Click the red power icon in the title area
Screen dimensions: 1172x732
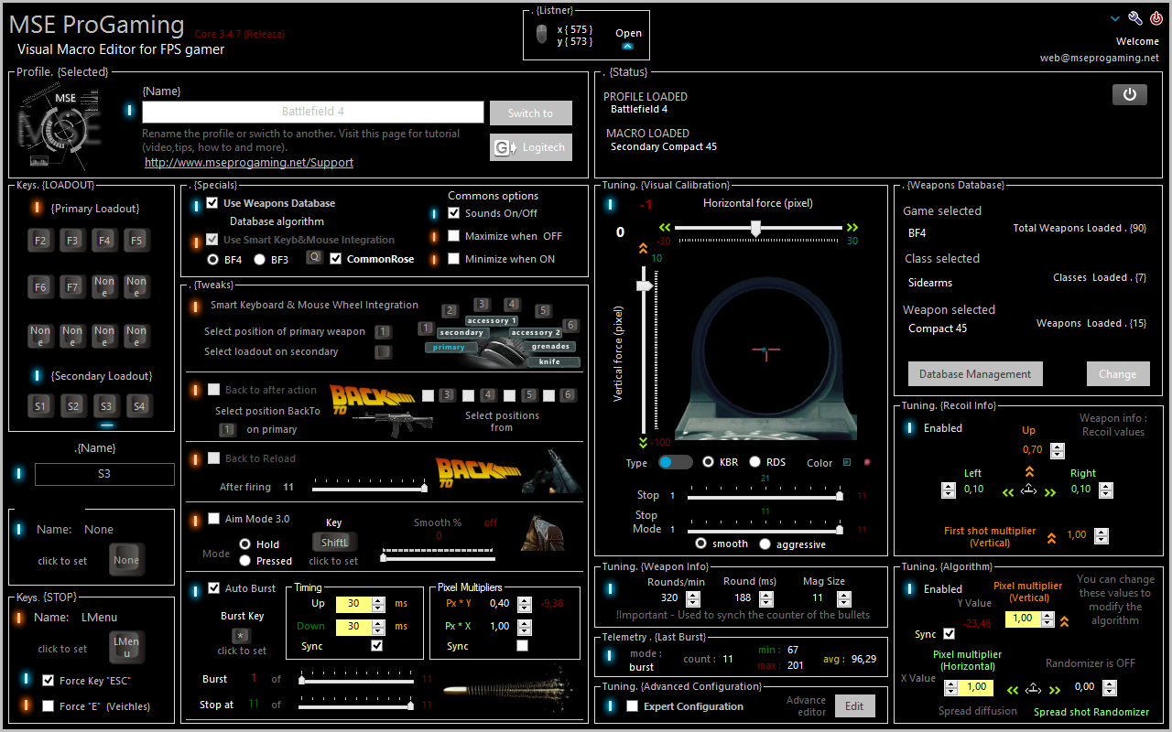coord(1156,18)
